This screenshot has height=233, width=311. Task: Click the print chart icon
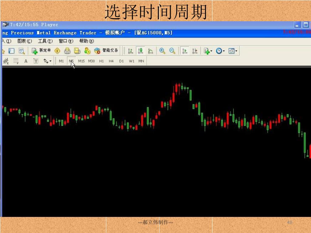pos(67,51)
